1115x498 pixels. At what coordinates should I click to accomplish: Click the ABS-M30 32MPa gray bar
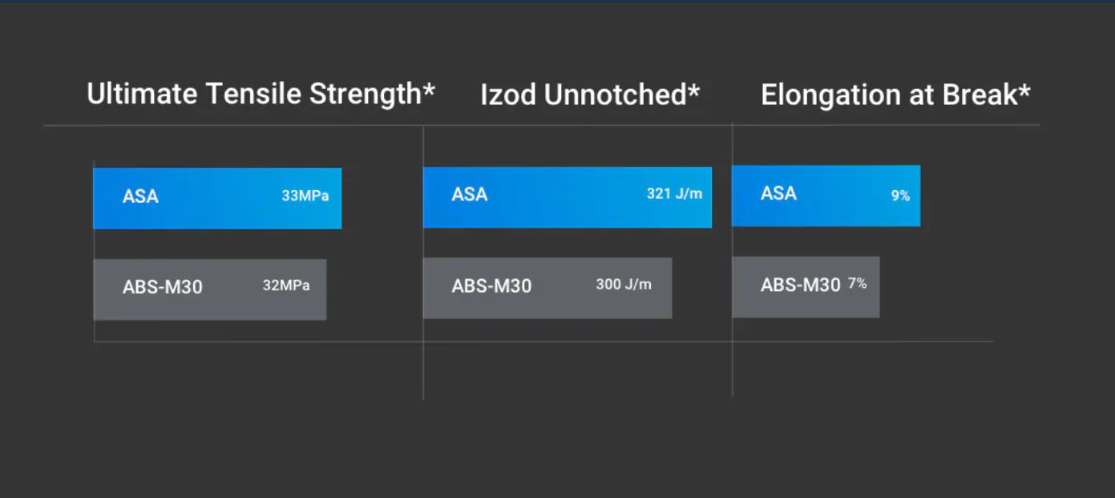point(210,289)
